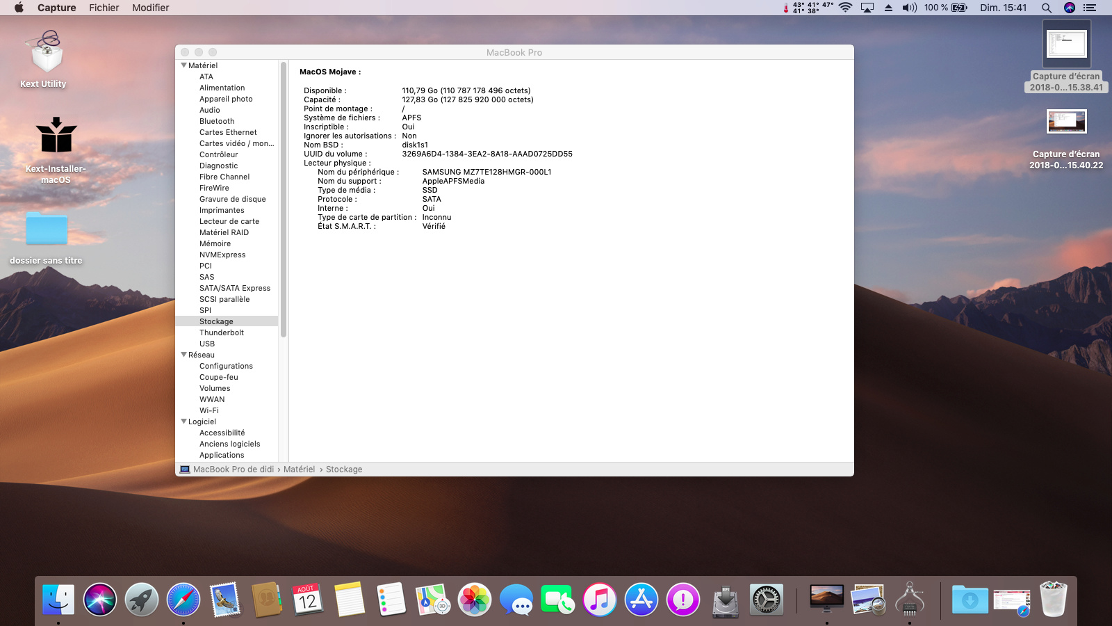The image size is (1112, 626).
Task: Open Spotlight search magnifier
Action: tap(1046, 8)
